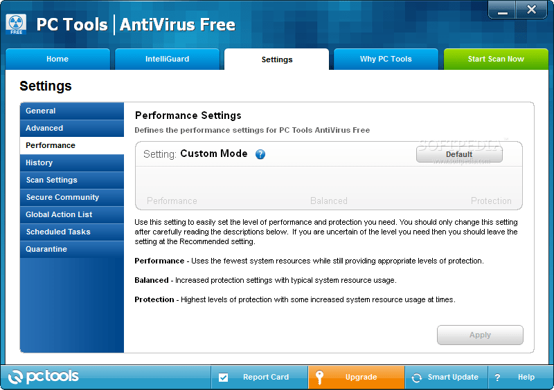Click the Help question mark icon
554x390 pixels.
click(x=497, y=378)
